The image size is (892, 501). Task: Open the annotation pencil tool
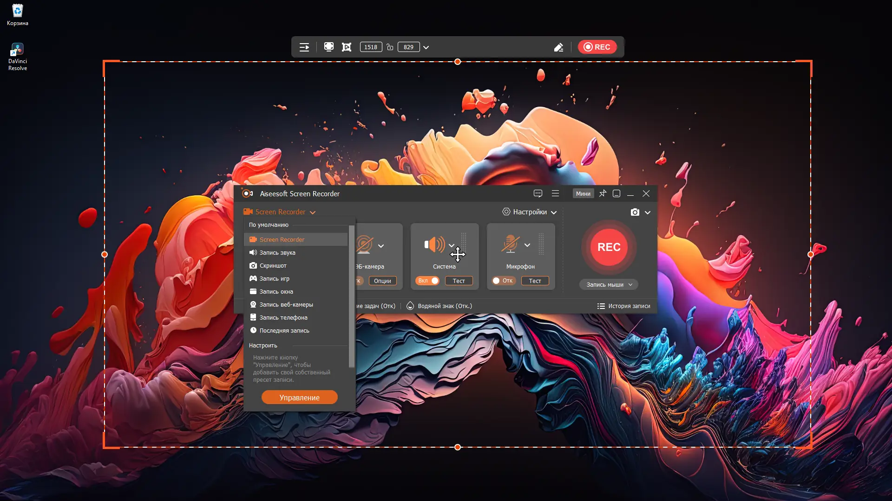pos(558,47)
